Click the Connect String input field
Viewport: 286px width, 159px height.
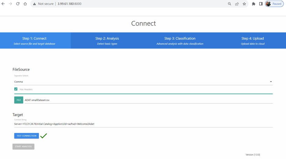click(143, 124)
